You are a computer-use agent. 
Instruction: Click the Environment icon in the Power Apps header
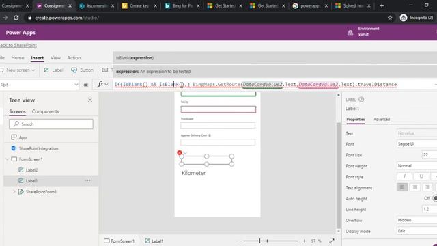[x=350, y=33]
